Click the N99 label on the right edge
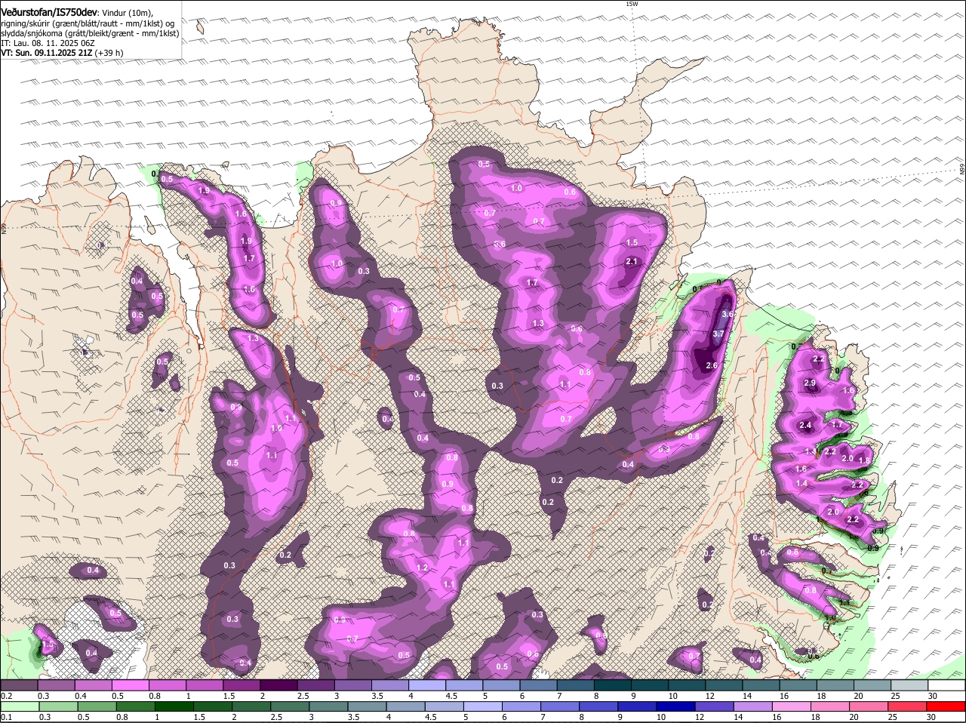Image resolution: width=966 pixels, height=723 pixels. pos(962,171)
